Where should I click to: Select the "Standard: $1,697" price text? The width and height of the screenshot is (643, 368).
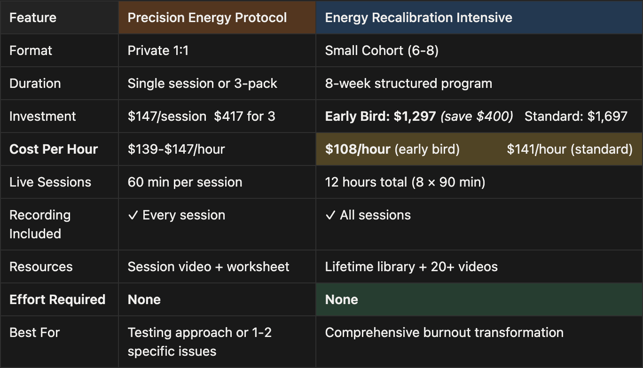pos(576,117)
